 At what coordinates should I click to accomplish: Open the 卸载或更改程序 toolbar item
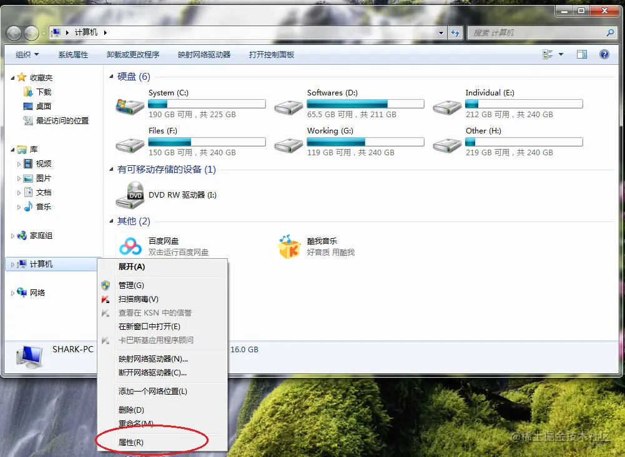(x=132, y=54)
